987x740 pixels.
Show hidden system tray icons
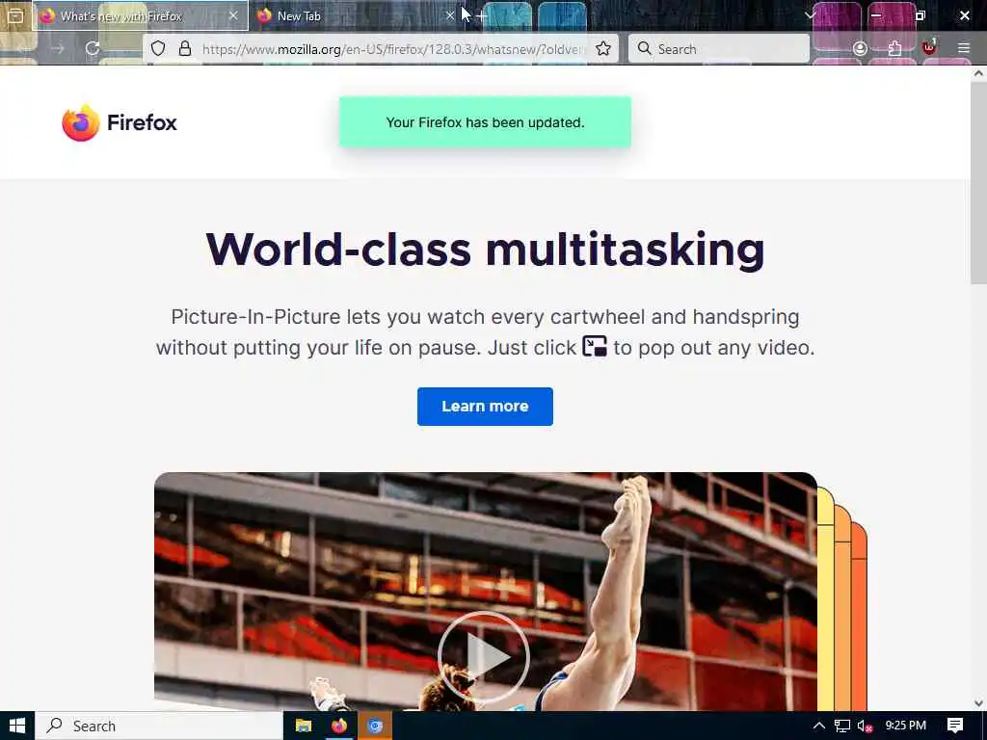[x=819, y=726]
